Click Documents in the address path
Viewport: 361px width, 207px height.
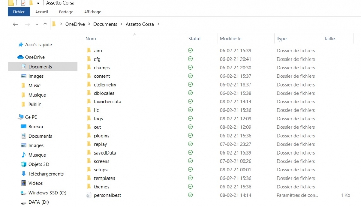click(x=105, y=24)
